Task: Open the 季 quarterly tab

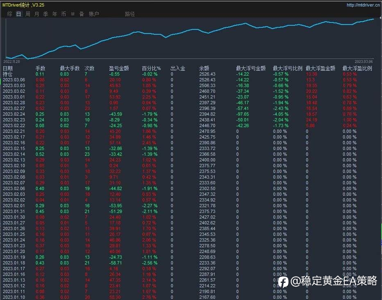Action: [x=45, y=14]
